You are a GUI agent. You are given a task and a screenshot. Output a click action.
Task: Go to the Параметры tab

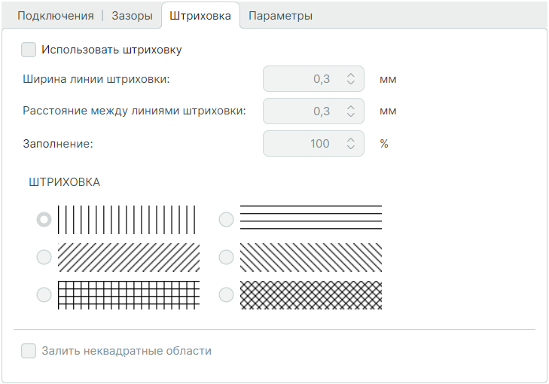[x=280, y=16]
